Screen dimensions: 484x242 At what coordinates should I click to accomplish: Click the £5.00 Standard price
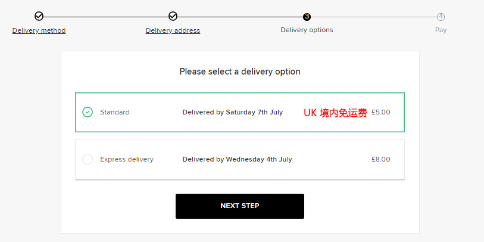pos(380,112)
